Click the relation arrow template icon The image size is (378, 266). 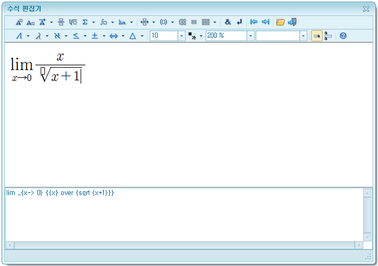pos(145,22)
